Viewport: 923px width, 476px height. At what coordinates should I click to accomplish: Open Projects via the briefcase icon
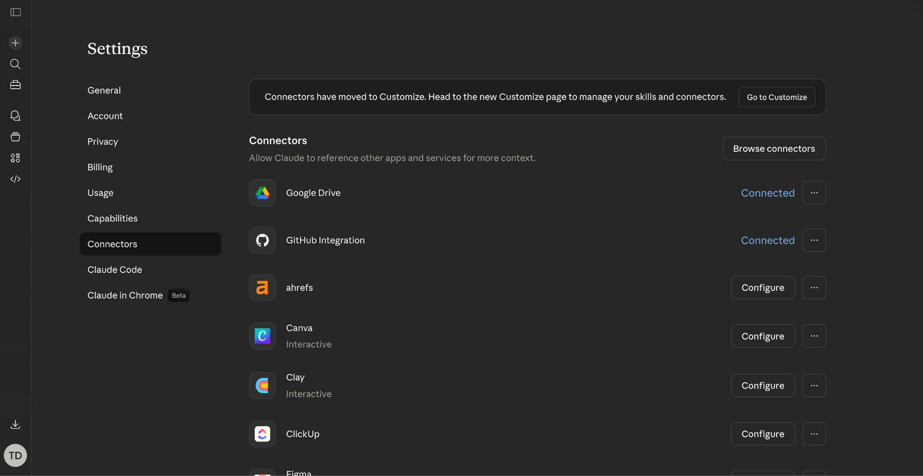tap(15, 85)
